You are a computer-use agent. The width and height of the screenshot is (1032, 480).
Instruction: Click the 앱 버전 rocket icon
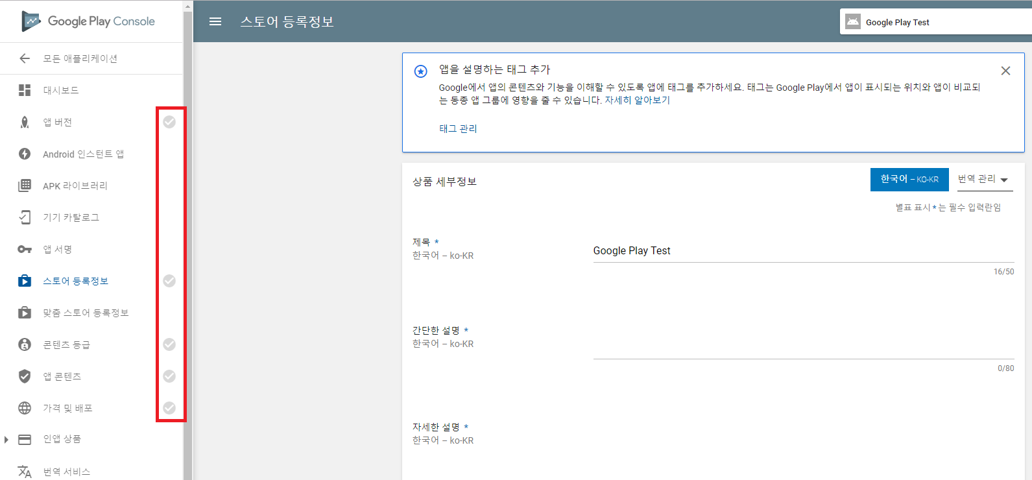25,122
